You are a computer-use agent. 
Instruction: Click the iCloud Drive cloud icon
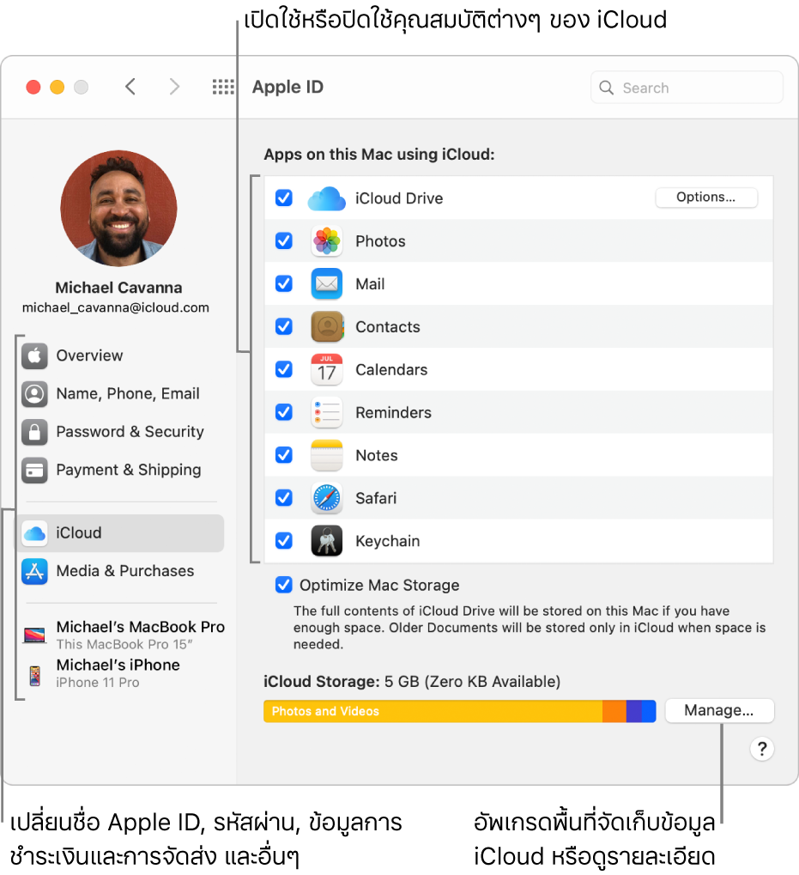tap(327, 198)
